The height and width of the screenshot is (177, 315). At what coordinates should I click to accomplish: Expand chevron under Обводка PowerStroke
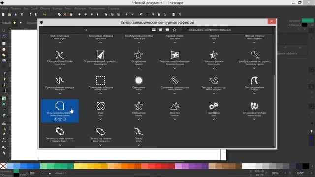click(x=60, y=68)
